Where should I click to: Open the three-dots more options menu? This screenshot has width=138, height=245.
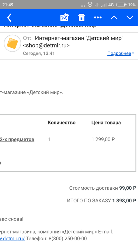(98, 17)
